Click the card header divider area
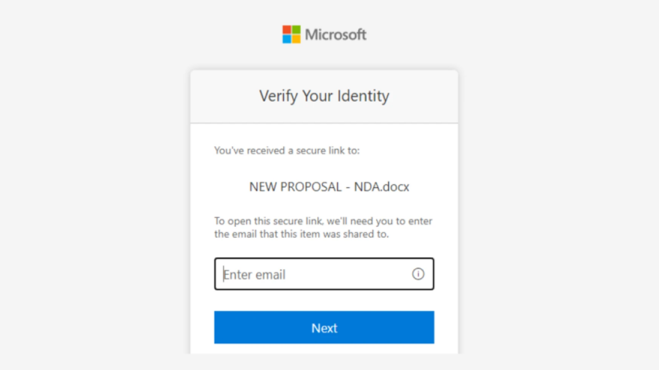 pyautogui.click(x=324, y=122)
